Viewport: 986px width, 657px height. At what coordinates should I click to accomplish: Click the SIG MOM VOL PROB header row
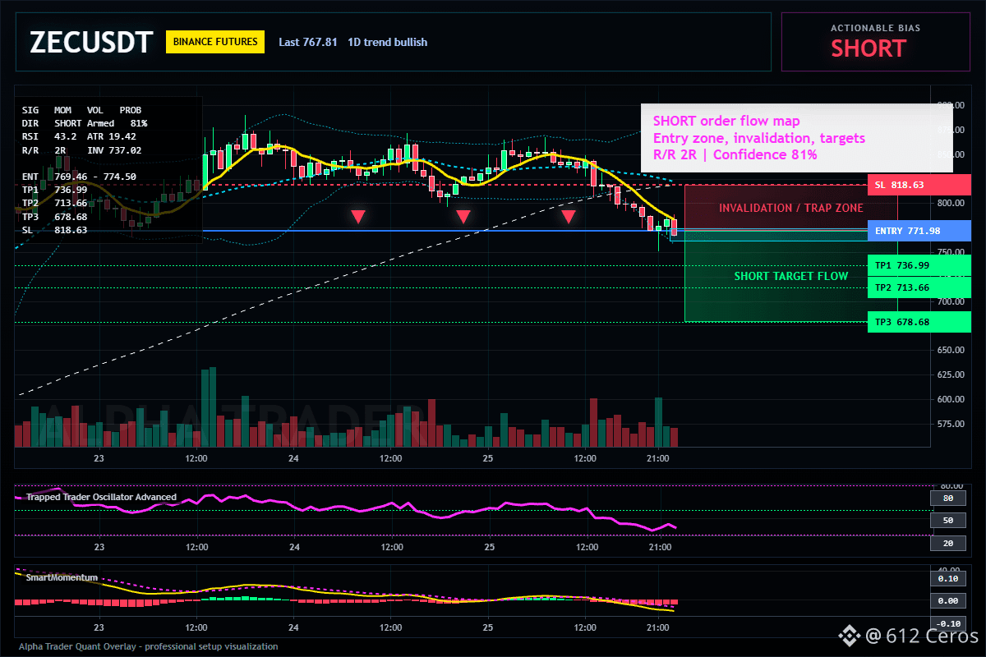tap(81, 109)
